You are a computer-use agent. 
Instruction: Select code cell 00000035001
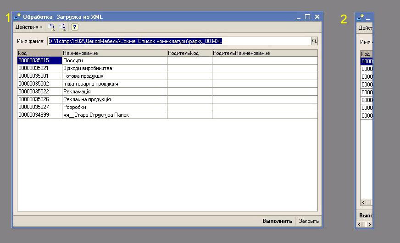click(39, 76)
